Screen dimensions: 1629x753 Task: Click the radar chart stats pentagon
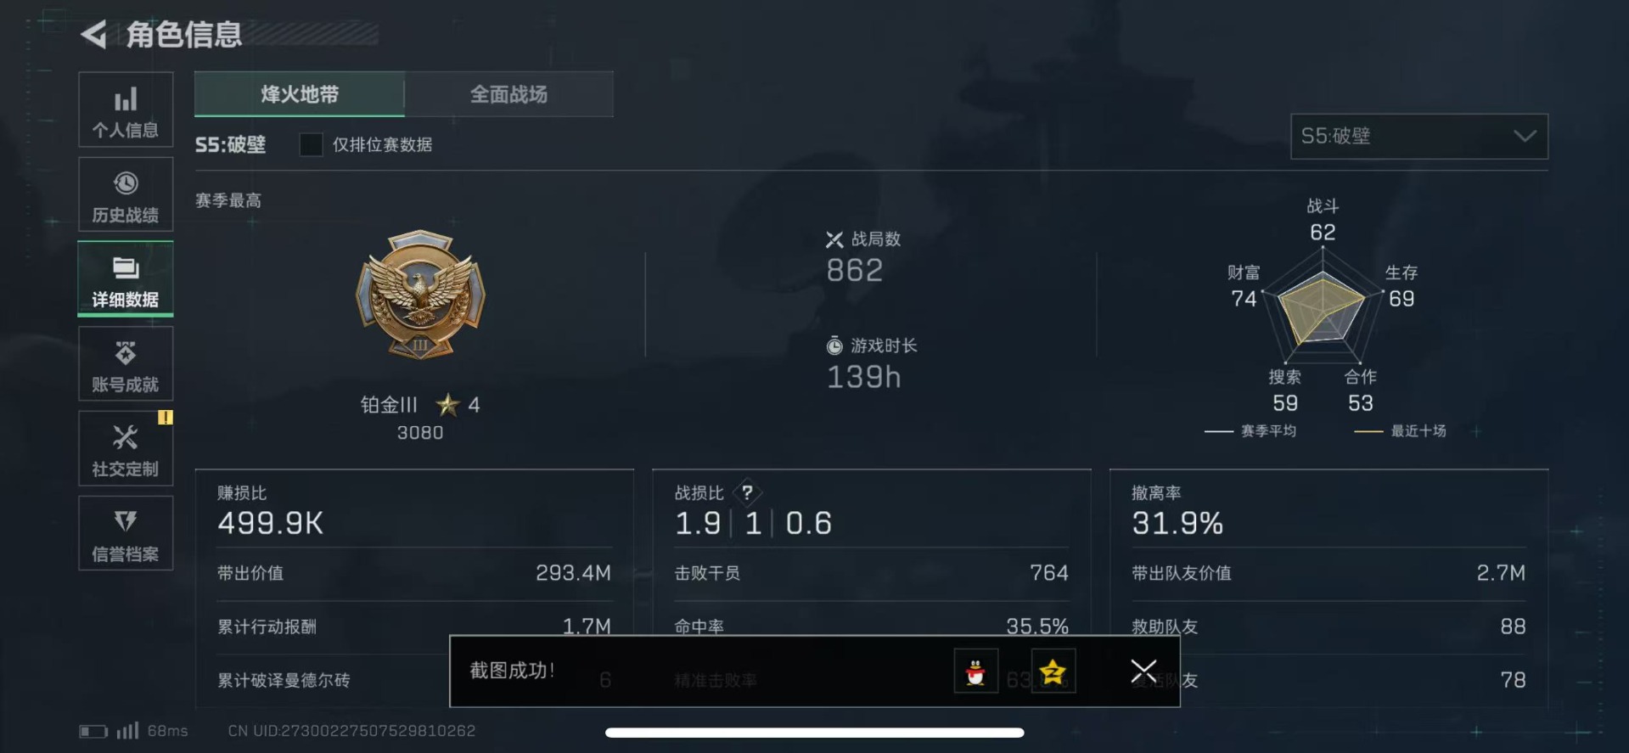[1322, 308]
